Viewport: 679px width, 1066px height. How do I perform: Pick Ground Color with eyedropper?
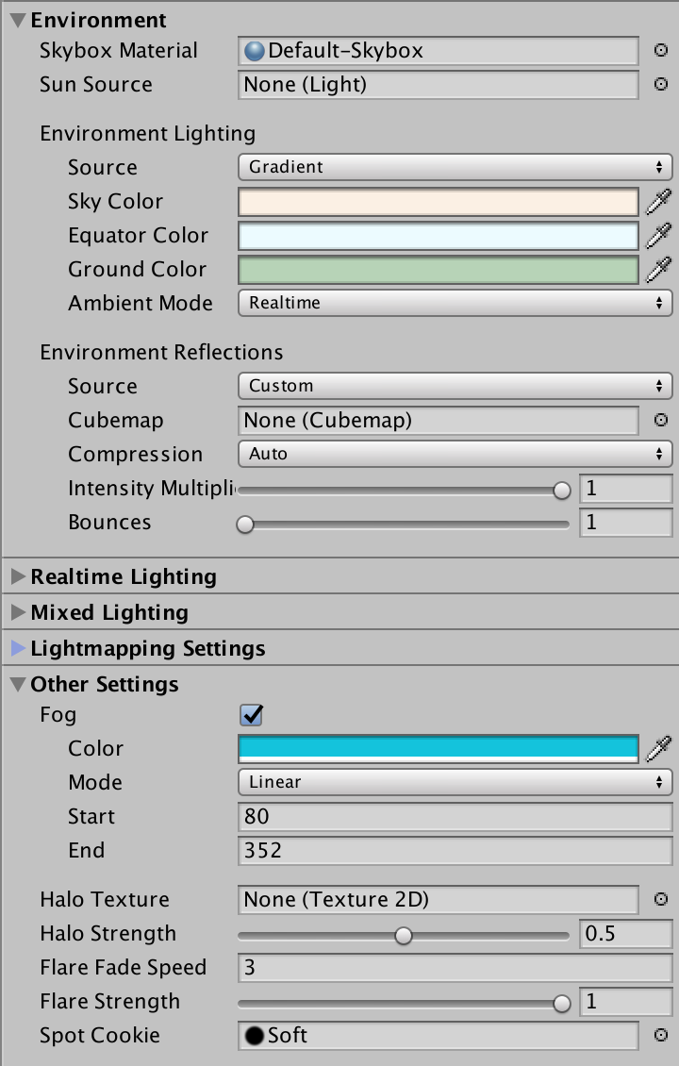click(658, 270)
